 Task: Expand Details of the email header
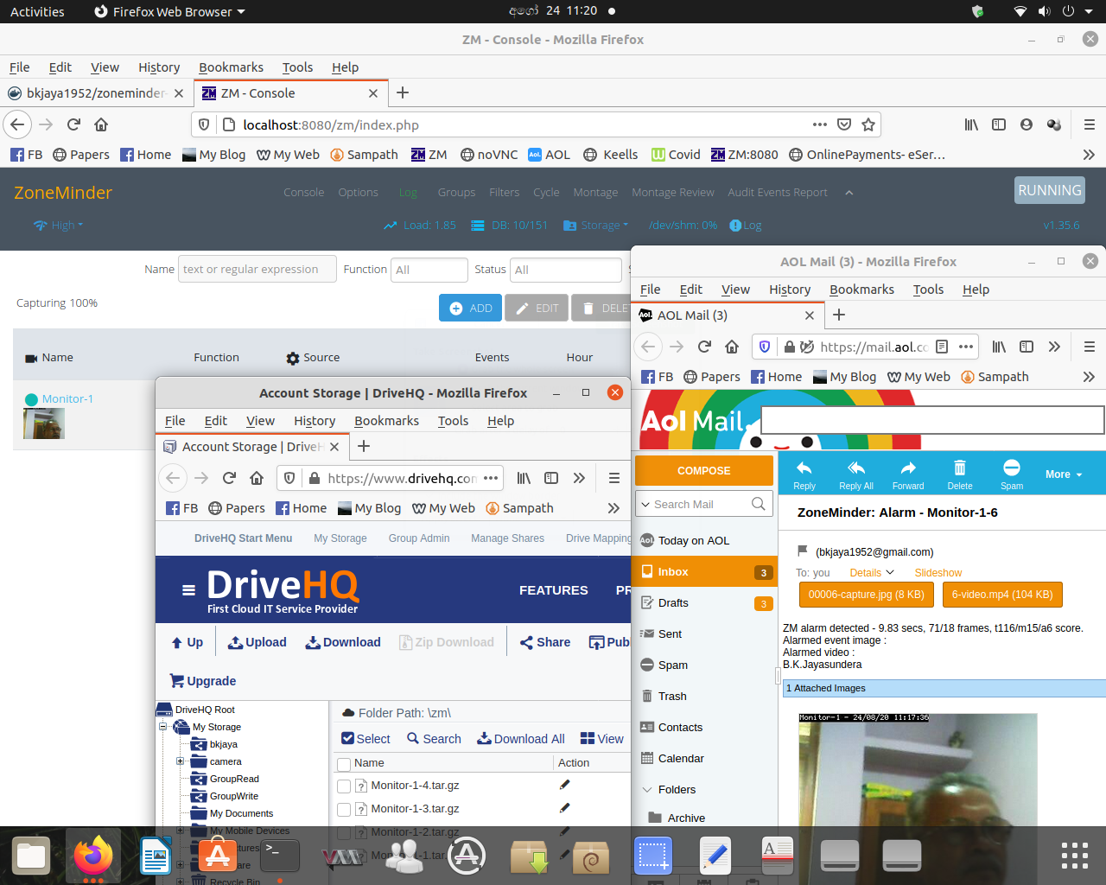[872, 573]
